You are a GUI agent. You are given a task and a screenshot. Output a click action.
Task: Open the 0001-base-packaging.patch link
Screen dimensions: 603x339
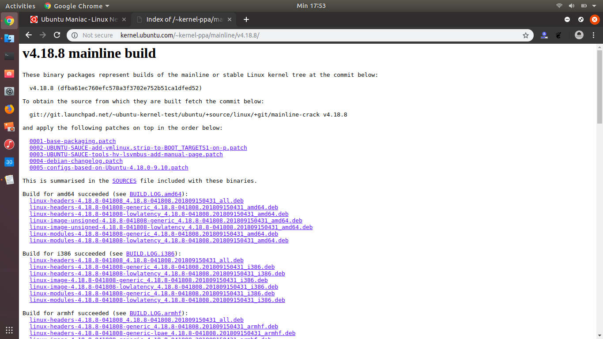pos(72,141)
